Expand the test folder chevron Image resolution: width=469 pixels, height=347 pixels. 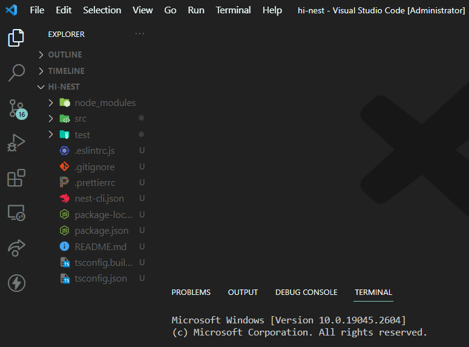pos(51,134)
